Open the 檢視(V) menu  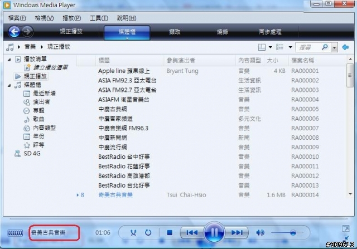tap(45, 18)
